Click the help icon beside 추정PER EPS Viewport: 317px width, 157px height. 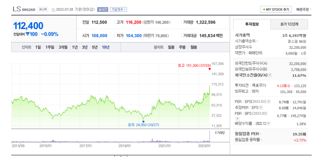click(261, 108)
